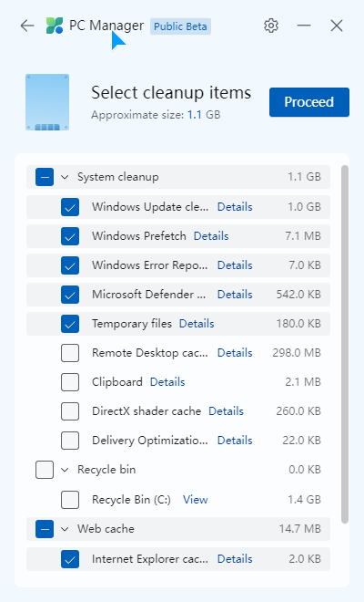Open Details for DirectX shader cache
364x602 pixels.
226,411
